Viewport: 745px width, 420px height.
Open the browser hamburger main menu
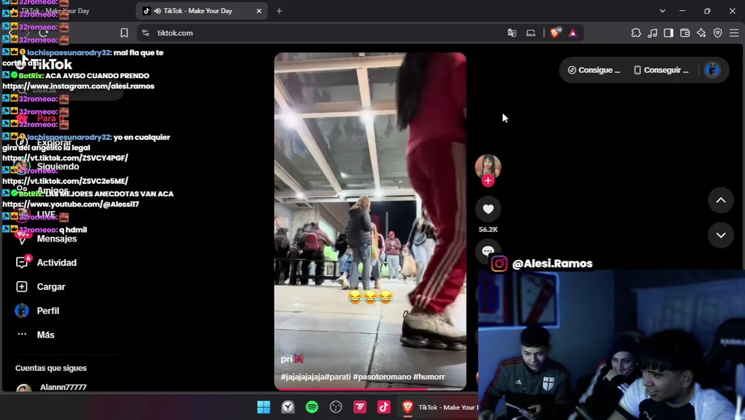coord(734,33)
